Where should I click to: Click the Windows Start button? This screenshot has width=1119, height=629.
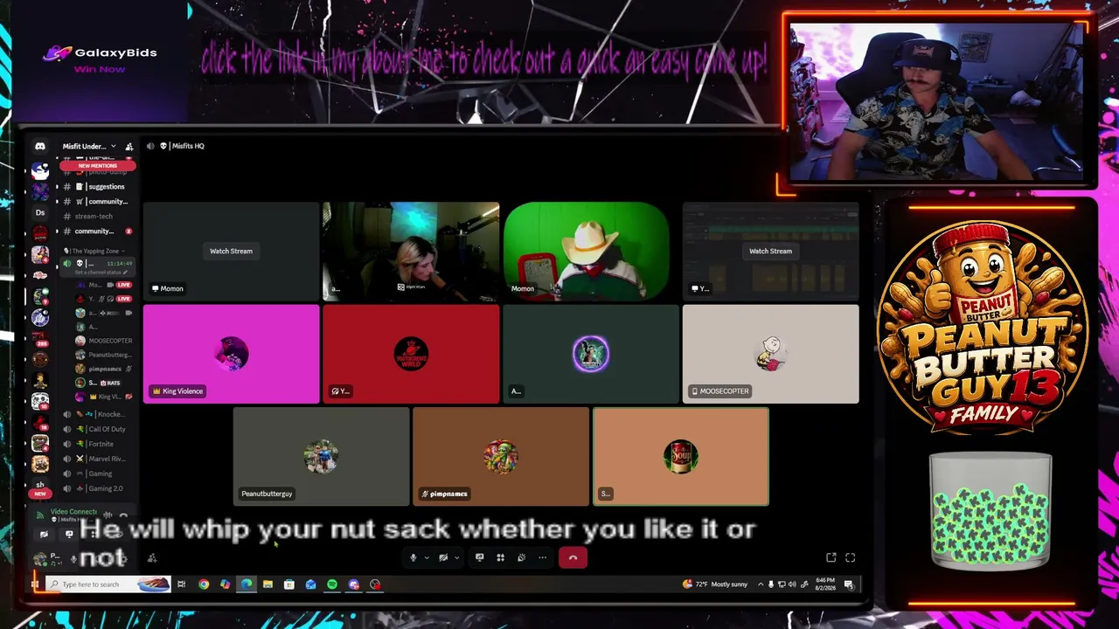[35, 584]
